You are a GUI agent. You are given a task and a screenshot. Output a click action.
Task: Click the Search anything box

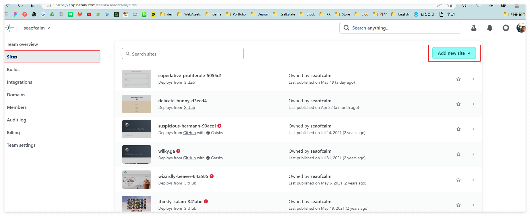(400, 28)
